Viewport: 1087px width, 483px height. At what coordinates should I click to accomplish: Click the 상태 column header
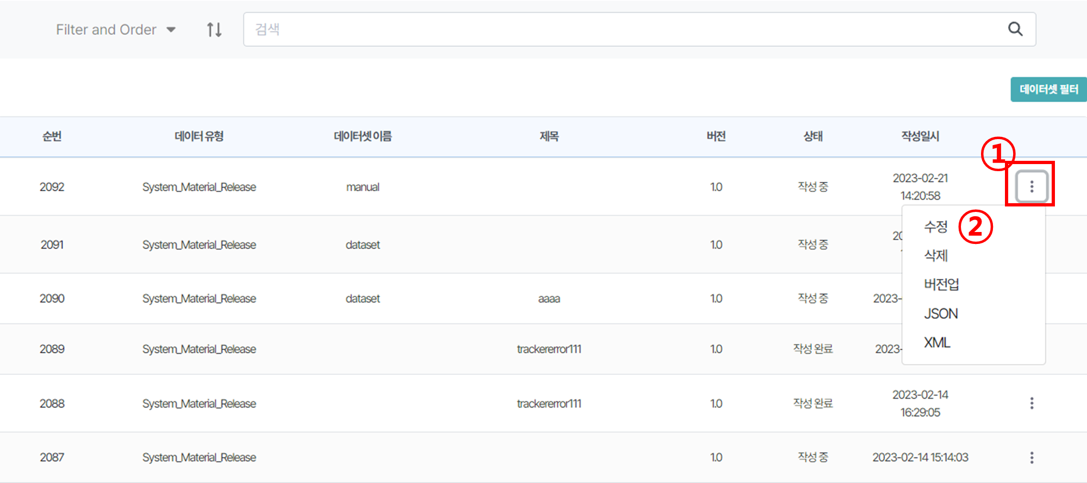813,136
